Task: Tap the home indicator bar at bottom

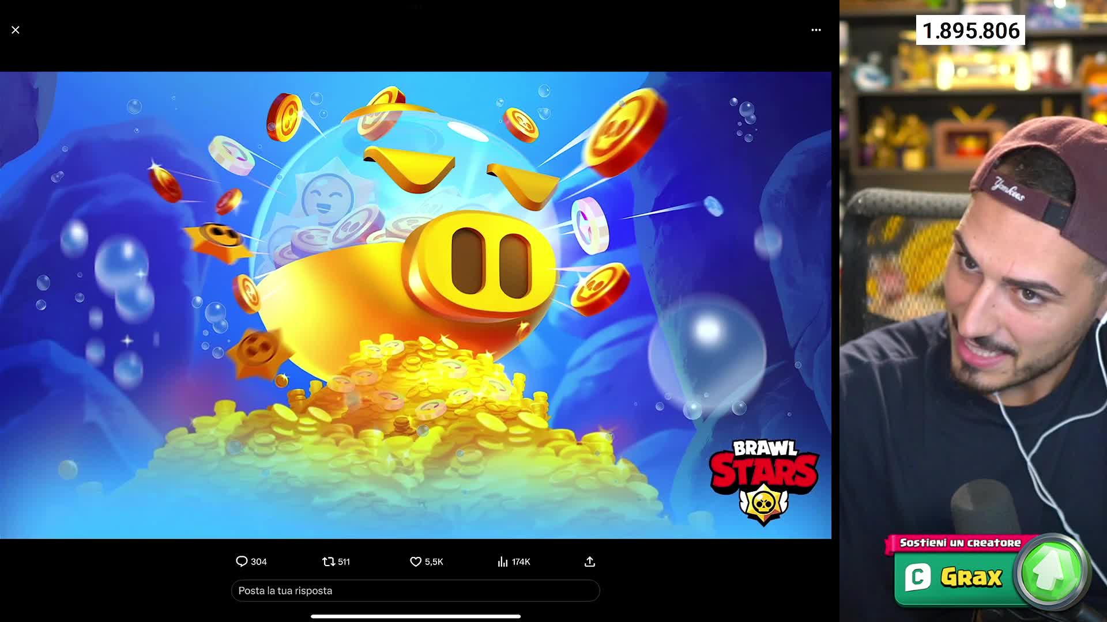Action: [x=415, y=616]
